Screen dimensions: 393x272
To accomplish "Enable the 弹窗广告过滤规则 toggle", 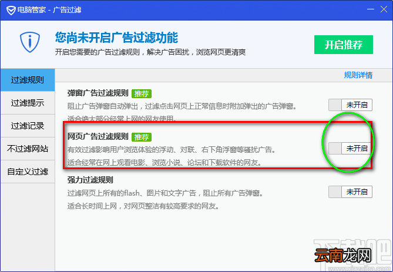I will [x=350, y=105].
